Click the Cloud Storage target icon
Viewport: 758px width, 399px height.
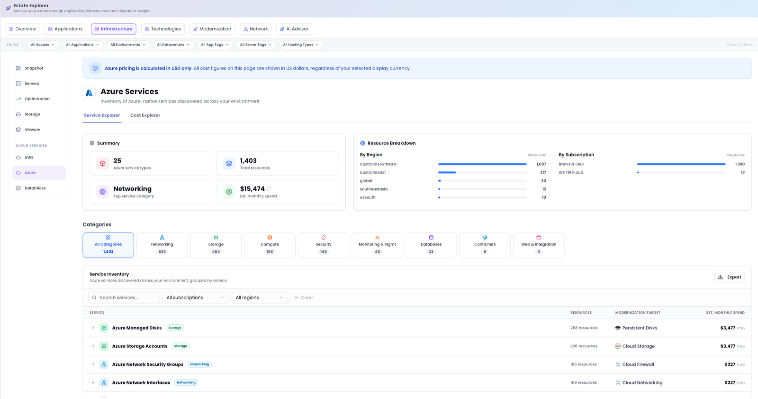tap(618, 346)
